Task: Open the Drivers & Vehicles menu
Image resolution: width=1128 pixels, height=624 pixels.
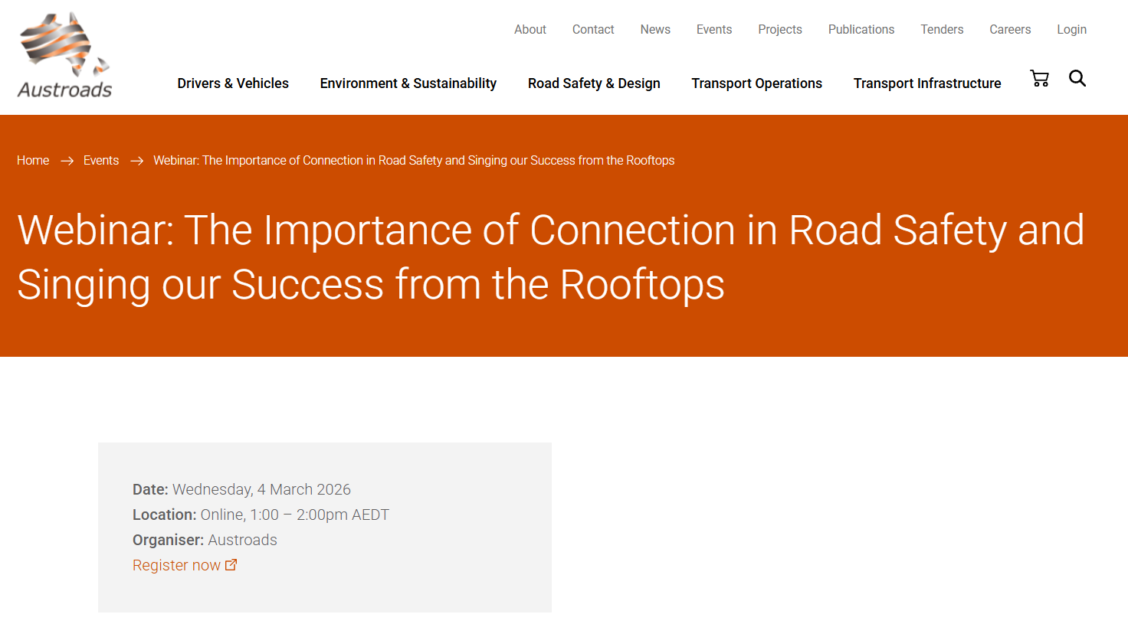Action: 233,83
